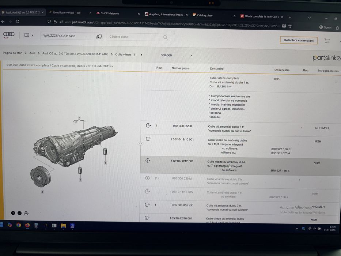Click the Windows Start button
This screenshot has height=256, width=341.
pyautogui.click(x=1, y=225)
